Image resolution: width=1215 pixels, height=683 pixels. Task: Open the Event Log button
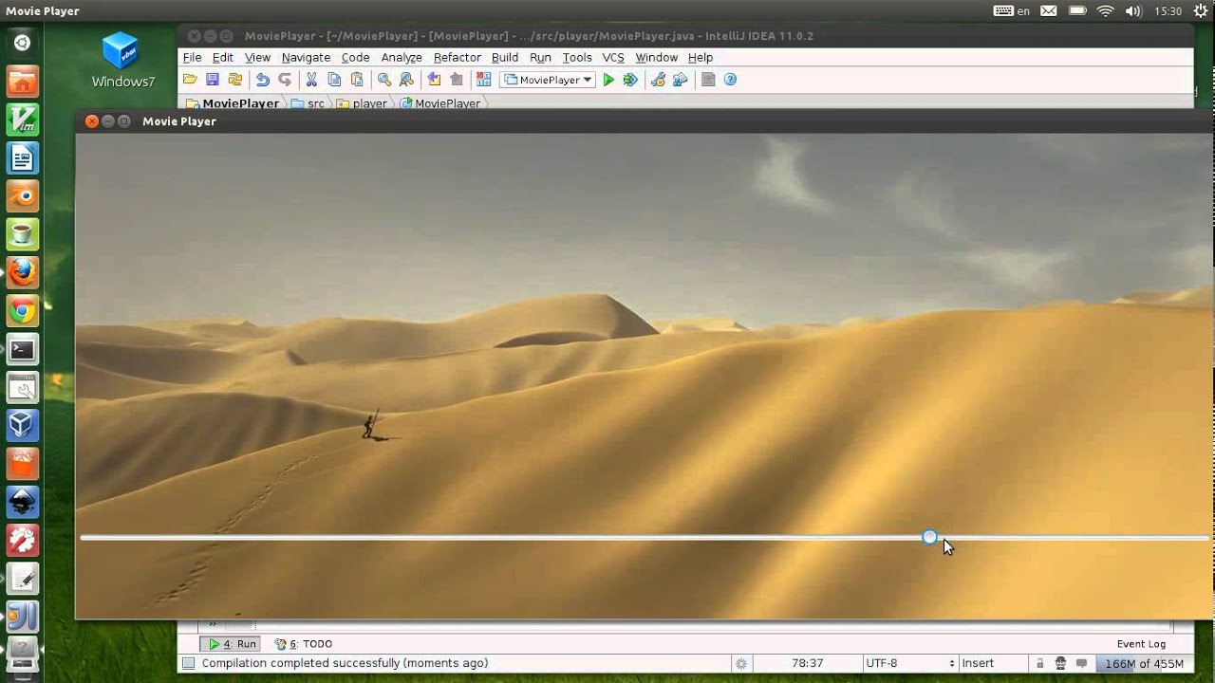point(1141,643)
